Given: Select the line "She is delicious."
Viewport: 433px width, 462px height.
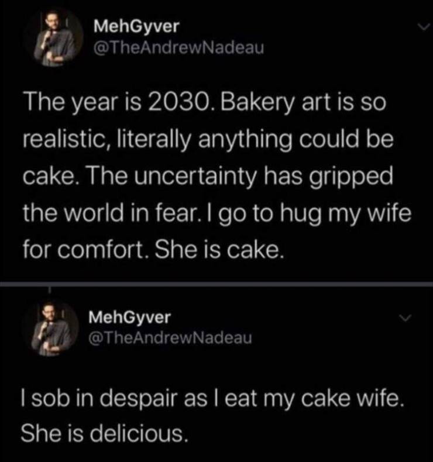Looking at the screenshot, I should [x=104, y=433].
